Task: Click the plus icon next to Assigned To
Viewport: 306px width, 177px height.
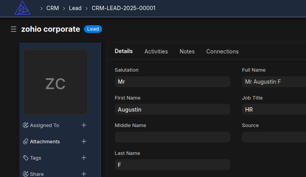Action: [84, 125]
